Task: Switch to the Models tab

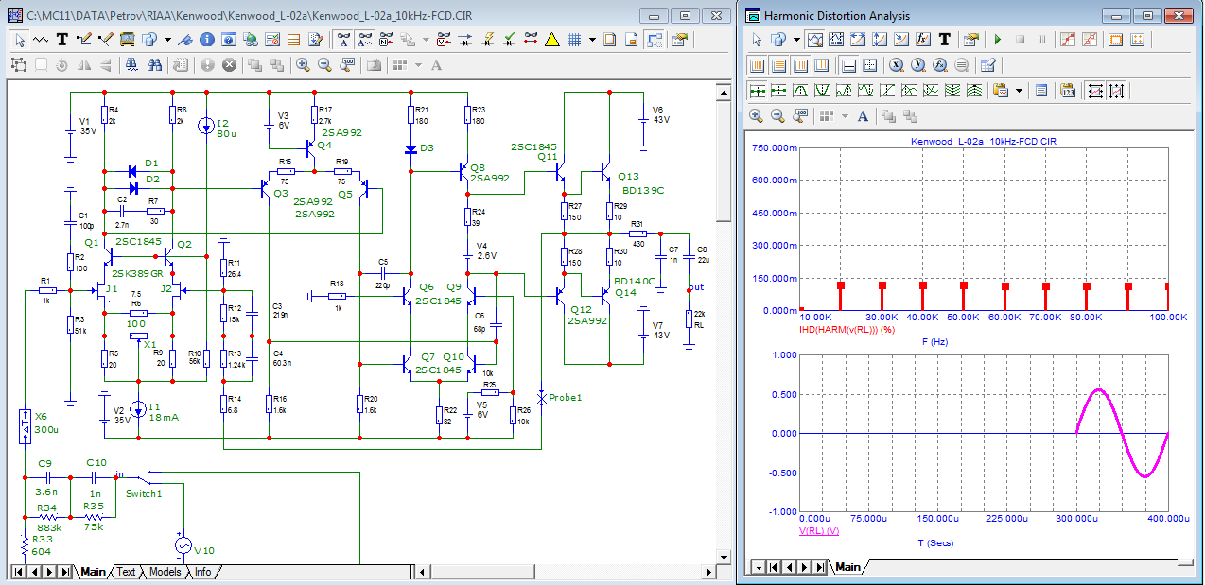Action: 164,572
